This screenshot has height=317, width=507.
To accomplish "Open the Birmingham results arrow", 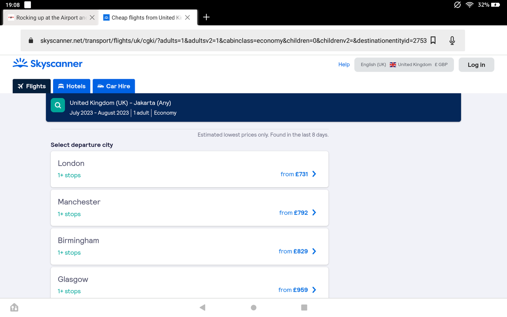I will (314, 251).
